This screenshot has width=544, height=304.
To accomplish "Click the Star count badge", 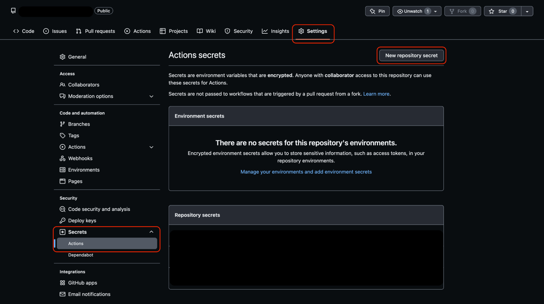I will click(x=513, y=11).
